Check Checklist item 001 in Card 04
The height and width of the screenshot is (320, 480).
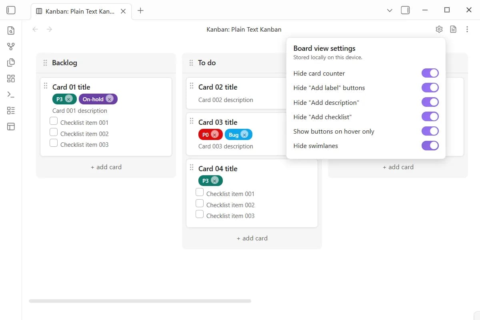tap(200, 192)
